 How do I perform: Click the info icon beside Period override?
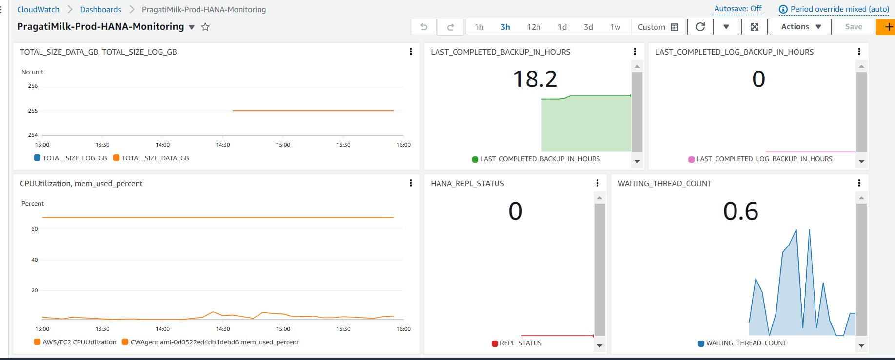783,9
